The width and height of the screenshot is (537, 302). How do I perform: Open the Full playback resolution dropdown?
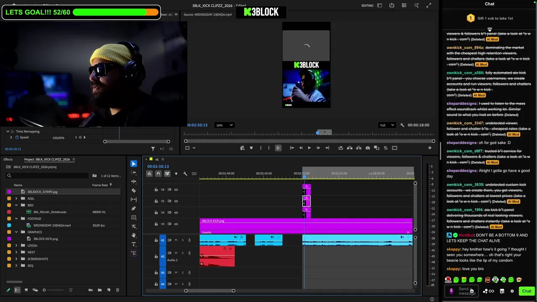pos(387,125)
